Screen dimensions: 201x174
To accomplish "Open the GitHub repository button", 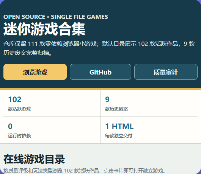I will [x=100, y=72].
